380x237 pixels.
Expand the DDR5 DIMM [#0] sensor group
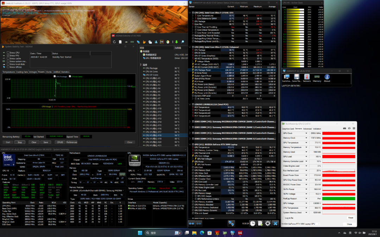(190, 121)
